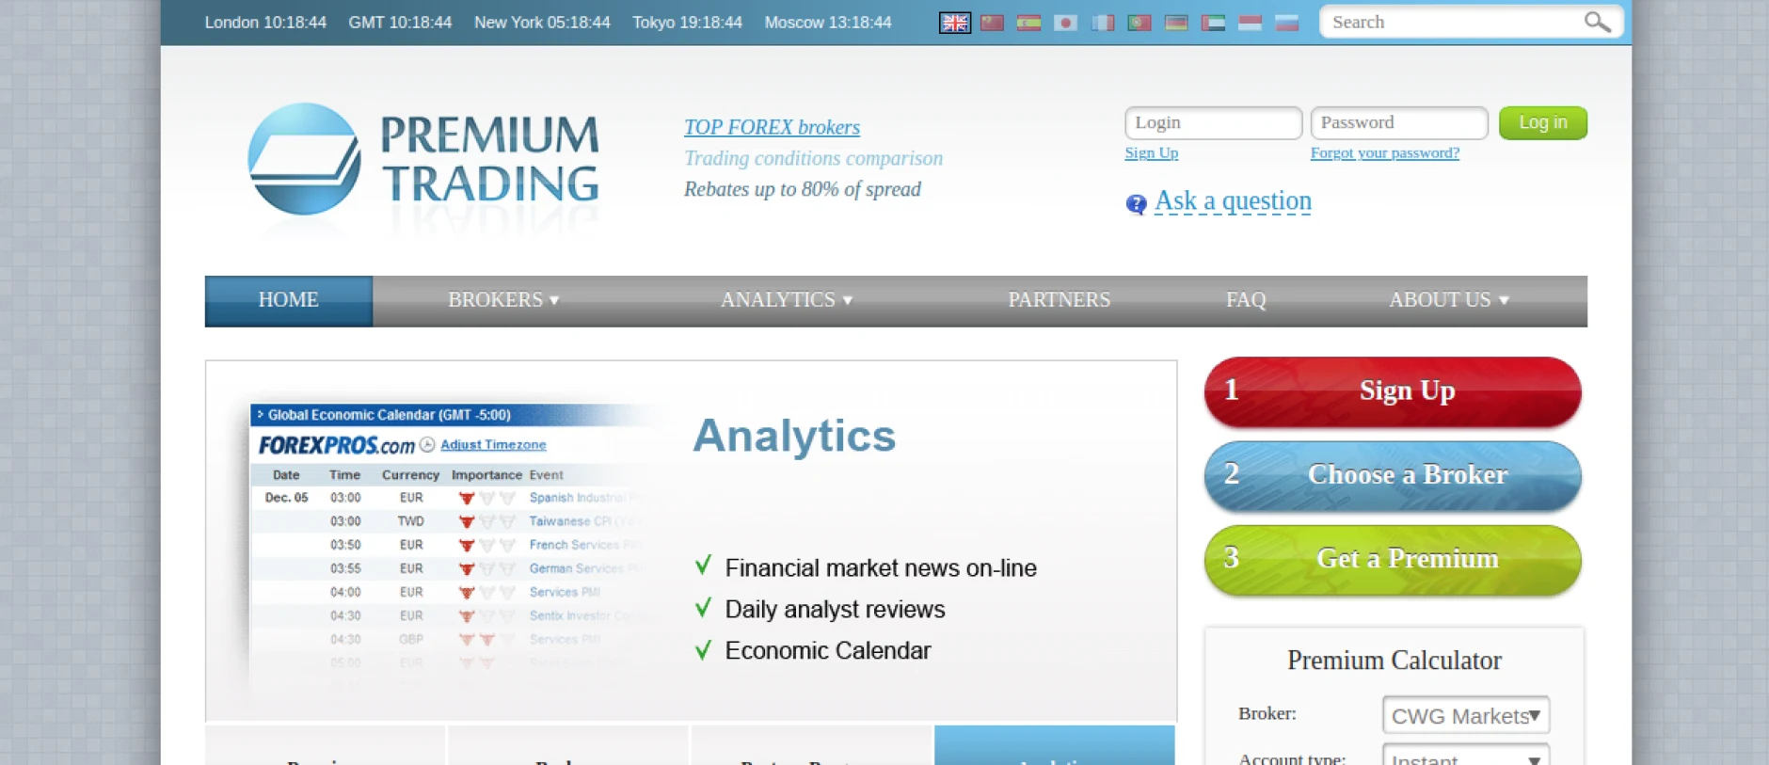Go to the HOME menu item
Image resolution: width=1769 pixels, height=765 pixels.
pyautogui.click(x=289, y=300)
